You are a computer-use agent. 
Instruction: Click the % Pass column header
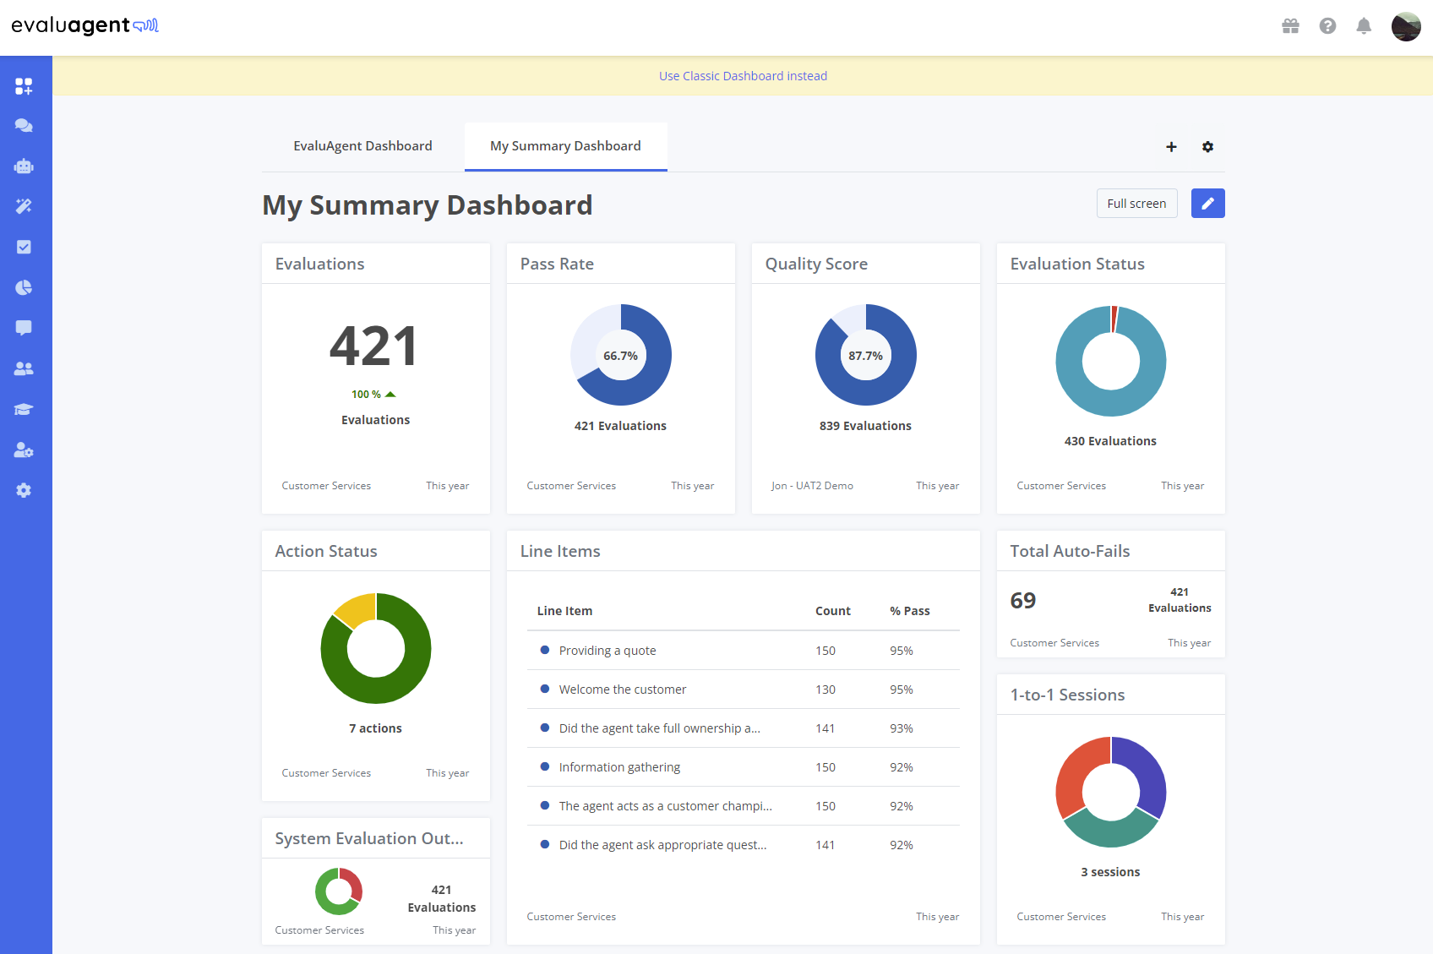(909, 611)
